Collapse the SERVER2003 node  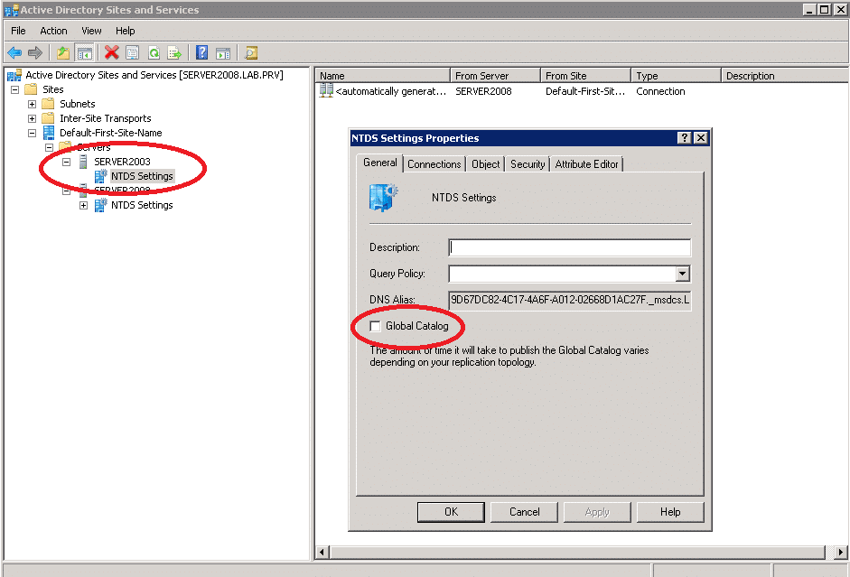pos(66,162)
